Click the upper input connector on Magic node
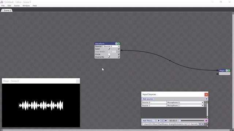This screenshot has height=131, width=234. 217,70
